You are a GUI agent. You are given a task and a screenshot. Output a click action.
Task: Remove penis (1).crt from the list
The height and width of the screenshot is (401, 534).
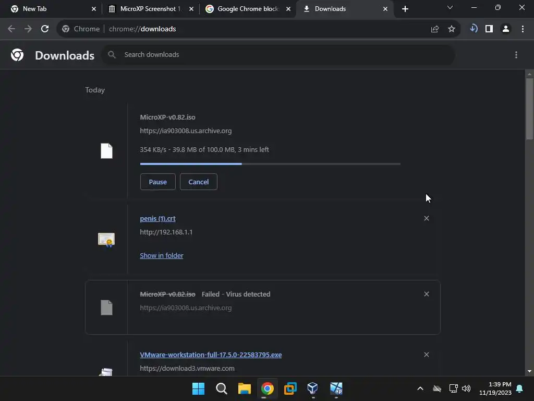tap(427, 218)
